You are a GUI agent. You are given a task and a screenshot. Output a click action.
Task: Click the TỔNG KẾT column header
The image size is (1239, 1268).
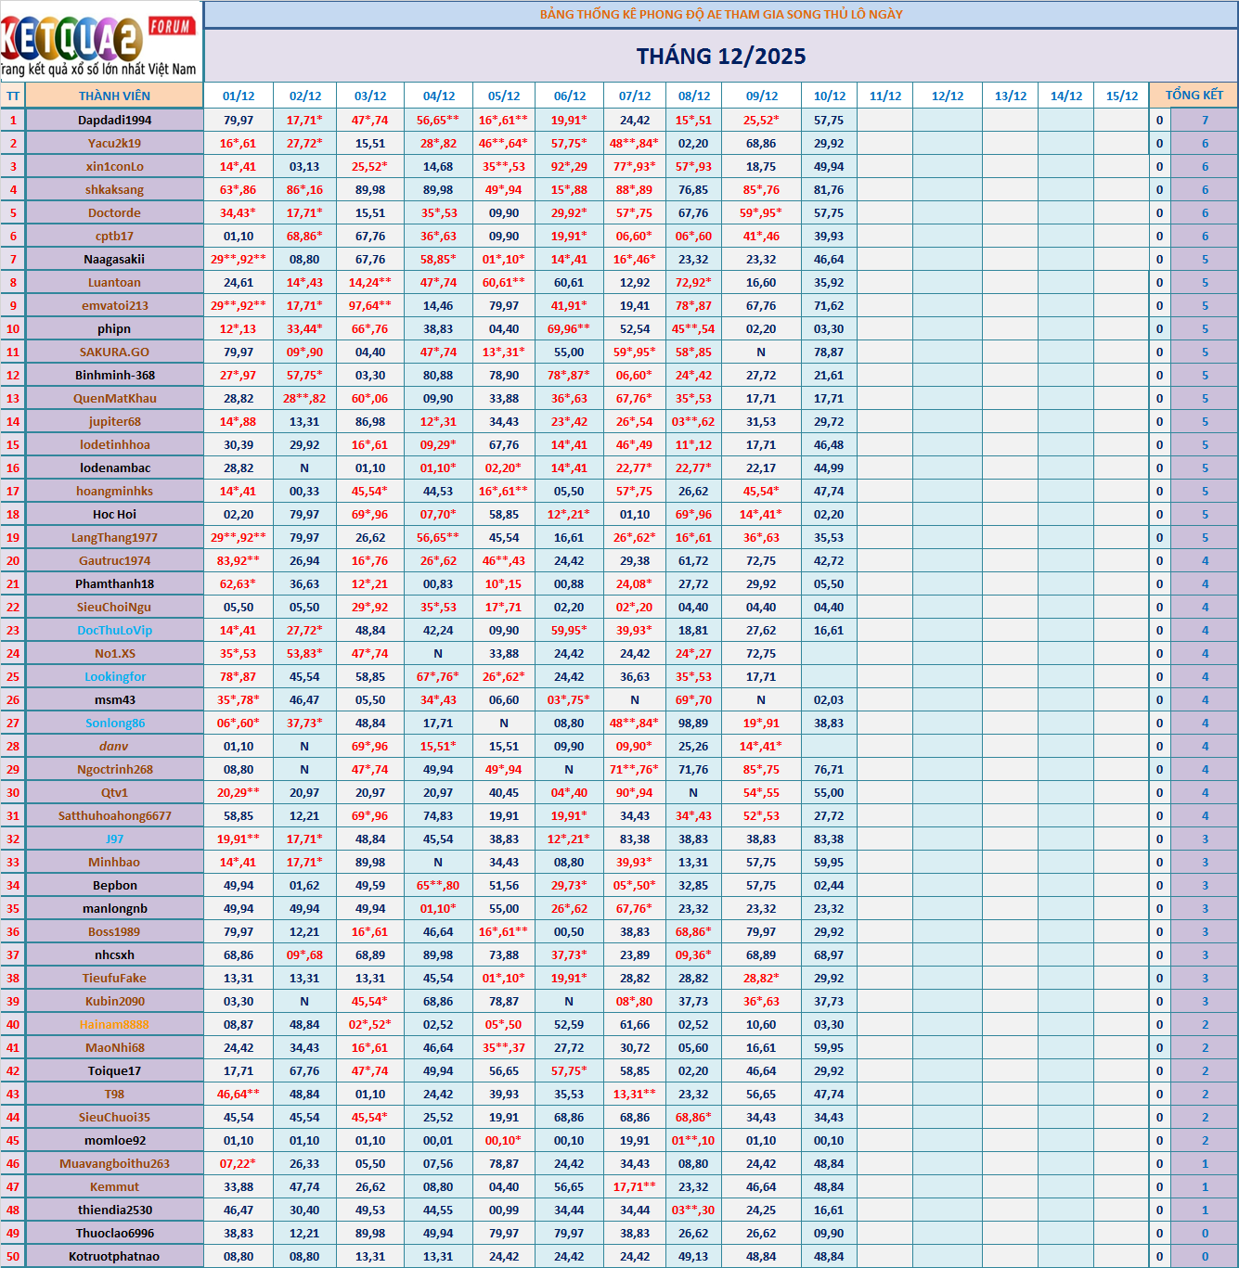pos(1194,96)
